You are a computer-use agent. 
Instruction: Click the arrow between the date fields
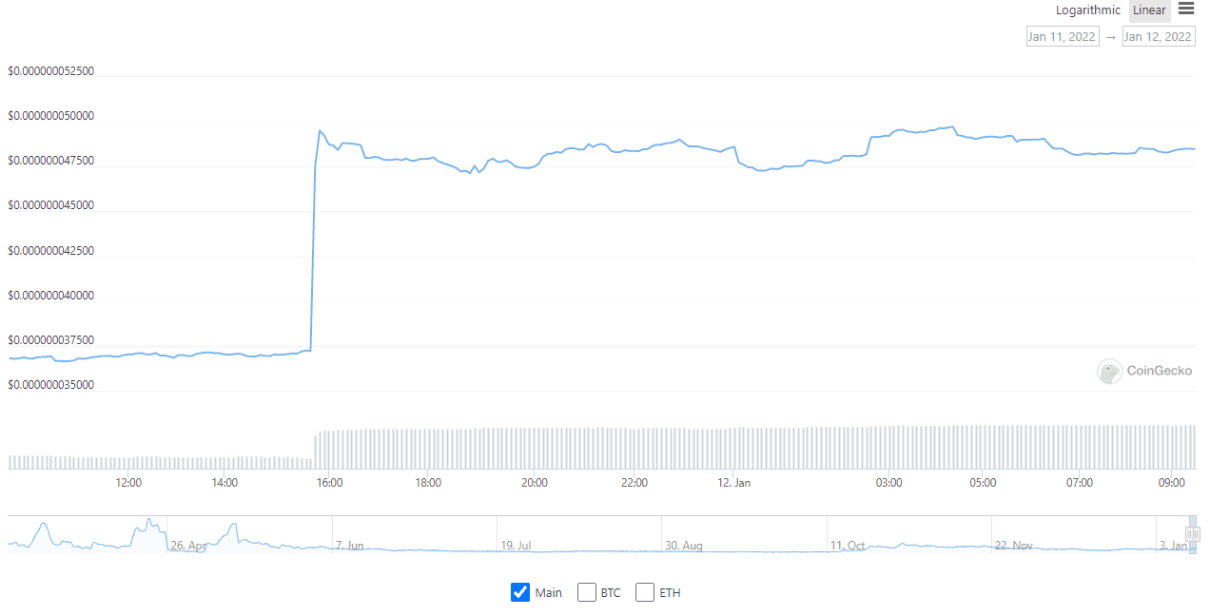click(1112, 35)
